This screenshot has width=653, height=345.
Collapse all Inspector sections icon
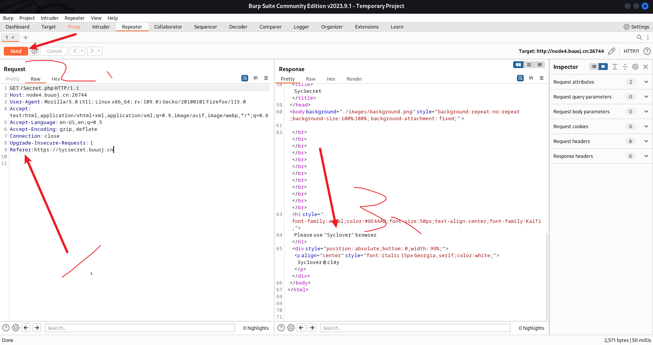[625, 67]
